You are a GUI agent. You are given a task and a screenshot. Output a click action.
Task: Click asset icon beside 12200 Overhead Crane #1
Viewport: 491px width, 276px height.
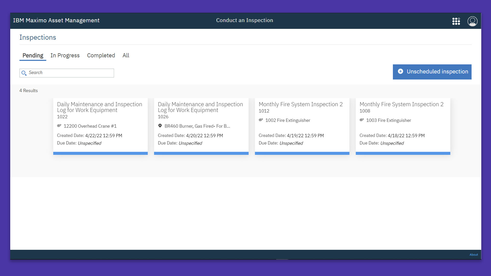59,126
